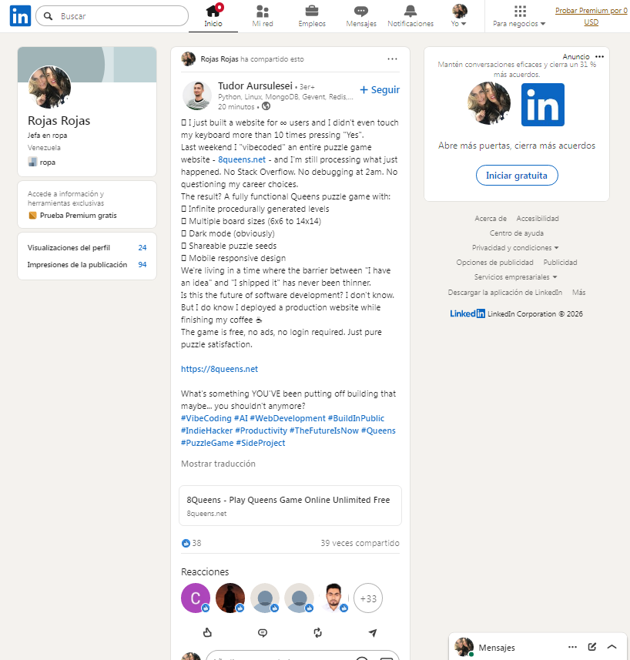
Task: Click the ropa company icon
Action: pos(32,162)
